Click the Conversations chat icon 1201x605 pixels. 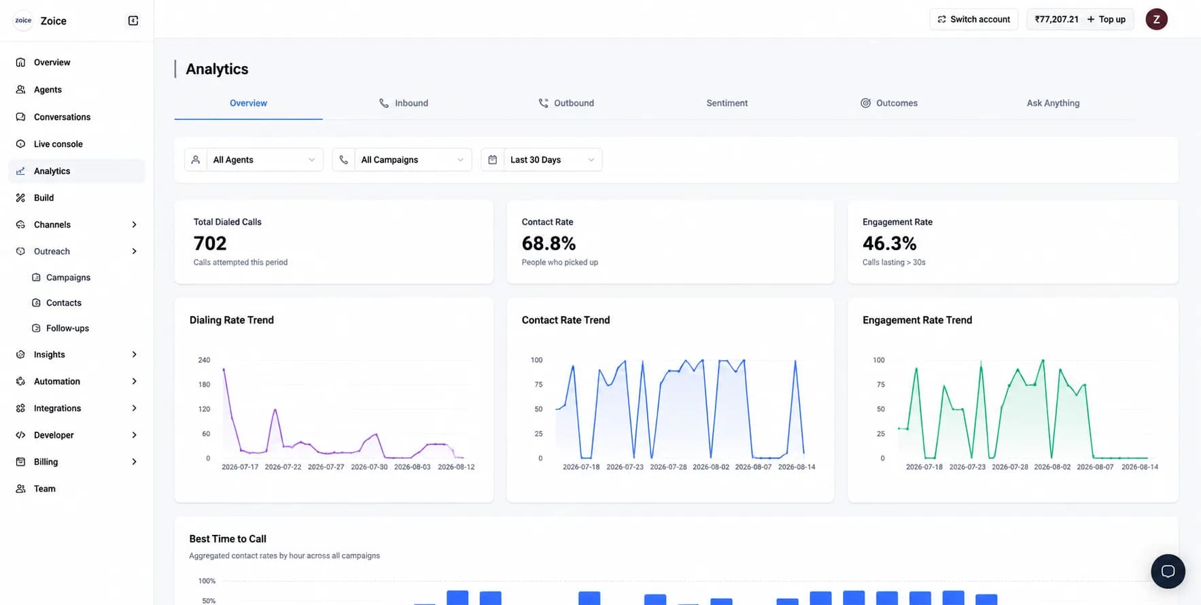pyautogui.click(x=20, y=117)
